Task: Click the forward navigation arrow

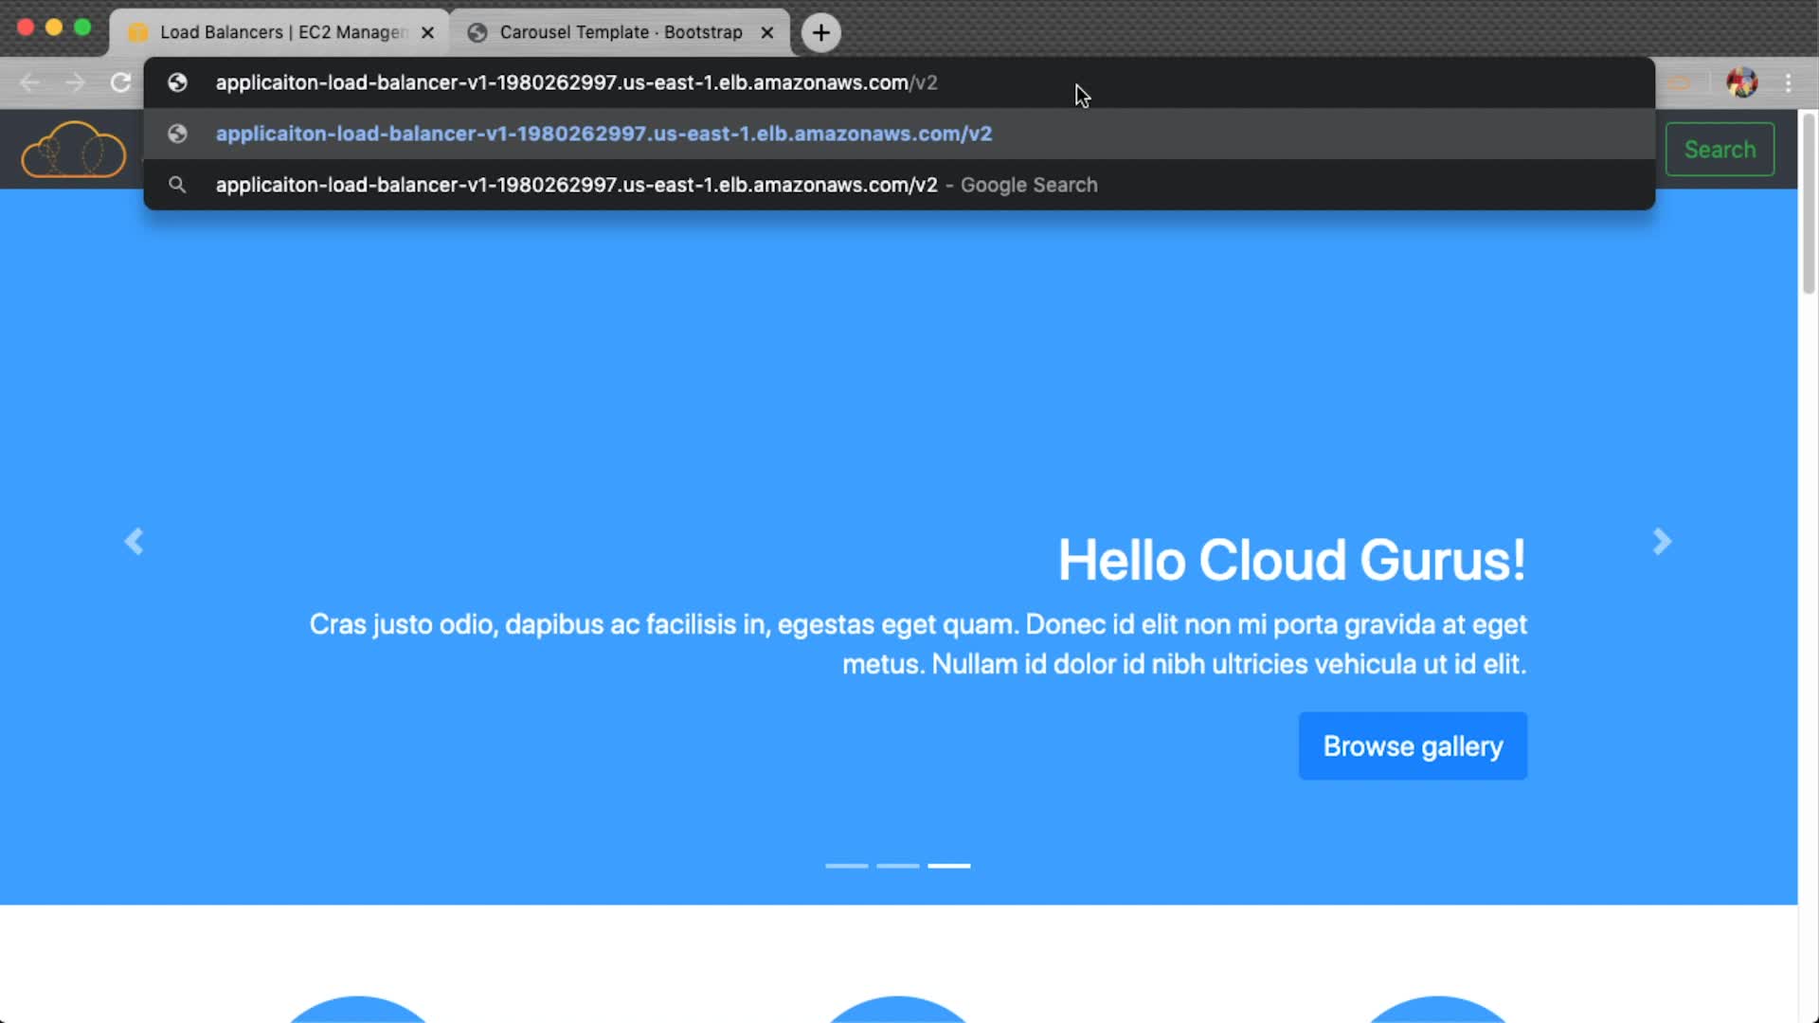Action: (x=75, y=83)
